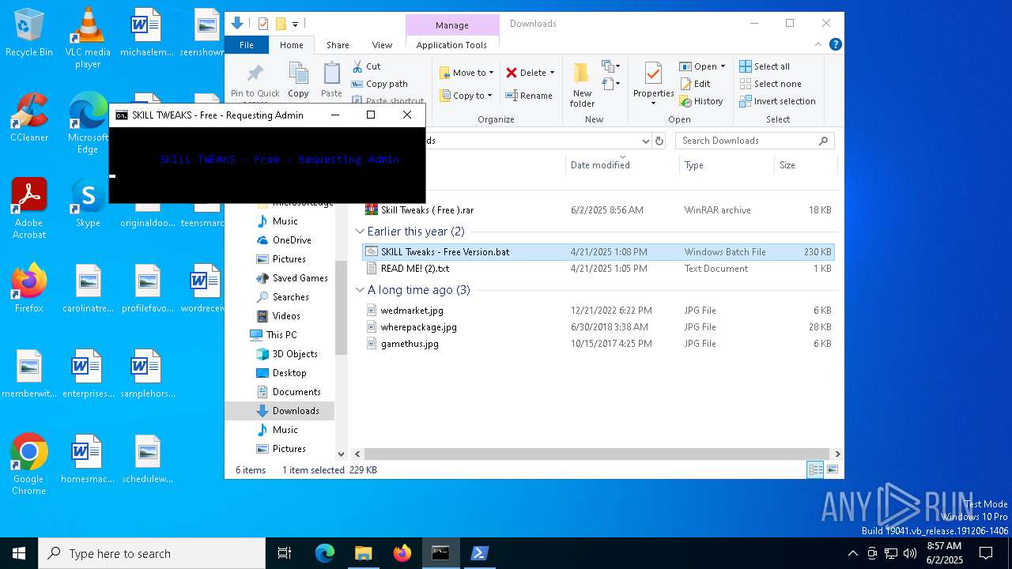Switch to the Home ribbon tab
This screenshot has height=569, width=1012.
291,45
